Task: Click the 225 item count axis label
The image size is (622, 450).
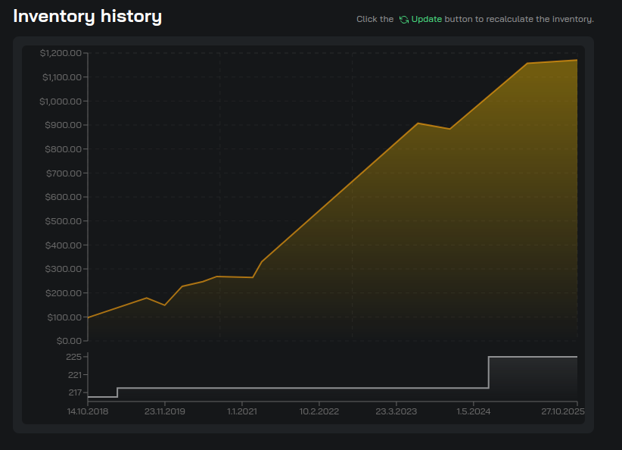Action: (73, 357)
